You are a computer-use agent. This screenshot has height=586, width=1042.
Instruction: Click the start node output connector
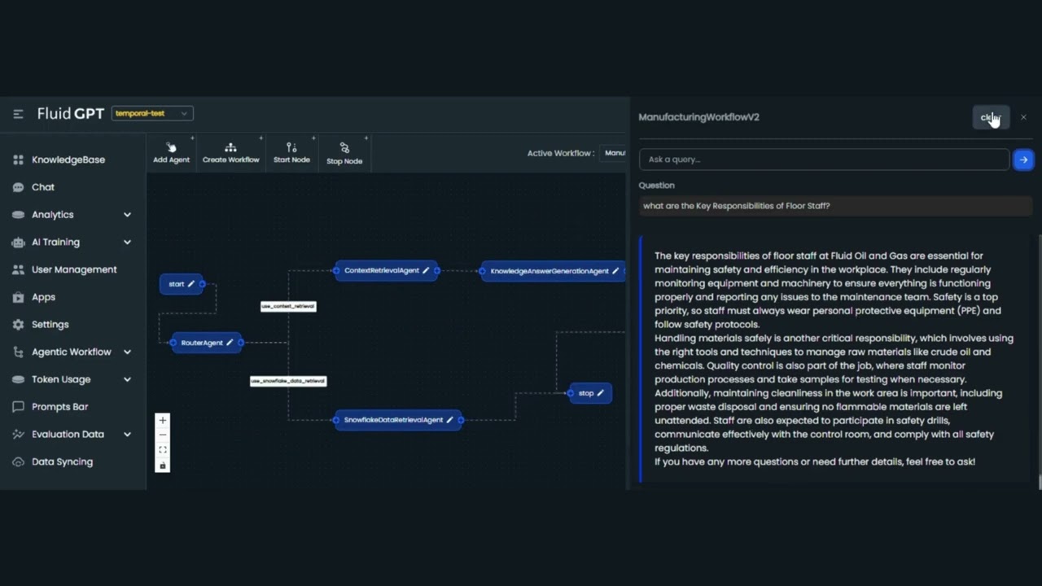point(203,284)
